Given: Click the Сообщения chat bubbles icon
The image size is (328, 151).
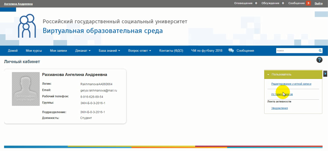Looking at the screenshot, I should (x=231, y=51).
